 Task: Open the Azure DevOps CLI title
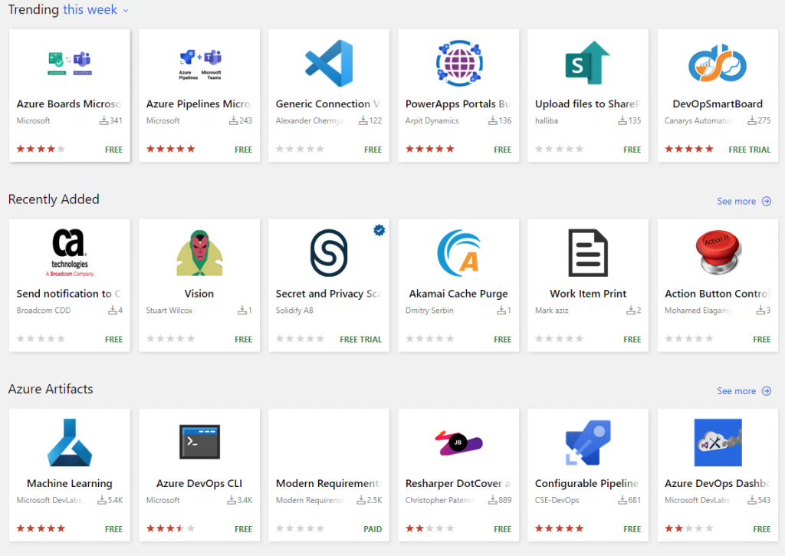pos(199,484)
